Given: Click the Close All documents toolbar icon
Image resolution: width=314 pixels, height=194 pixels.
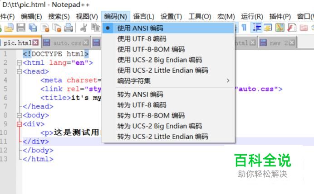Looking at the screenshot, I should 57,28.
